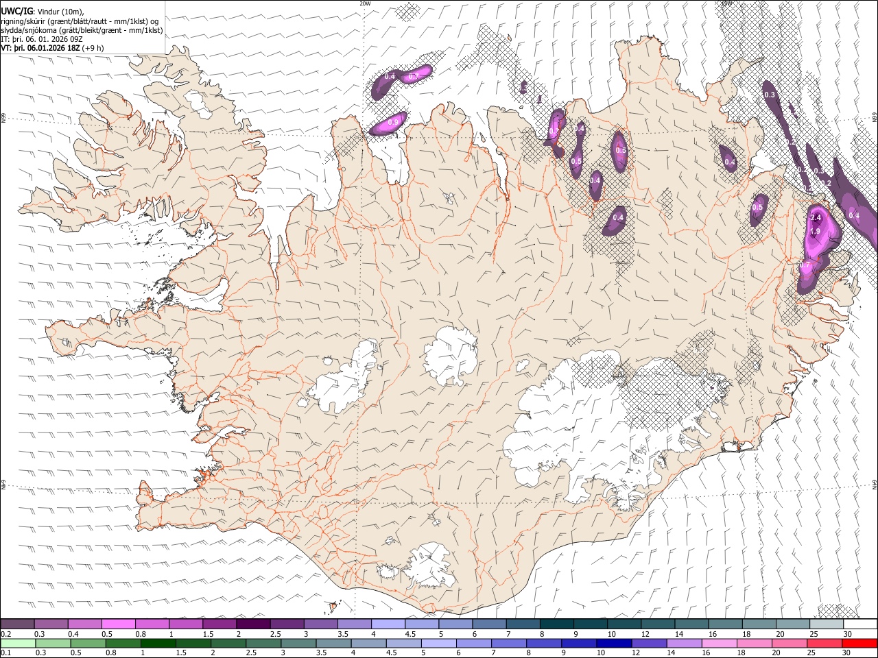
Task: Click the bold 'VT: þri. 06.01.2026 18Z' valid time
Action: (41, 48)
